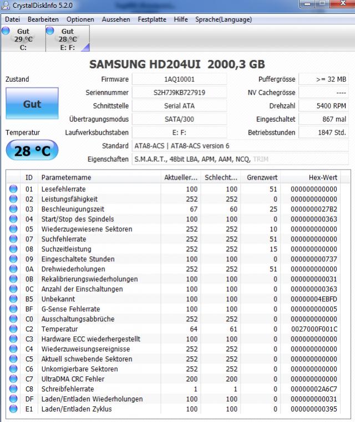This screenshot has width=355, height=422.
Task: Click status orb for 07 Suchfehlerrate
Action: point(13,239)
